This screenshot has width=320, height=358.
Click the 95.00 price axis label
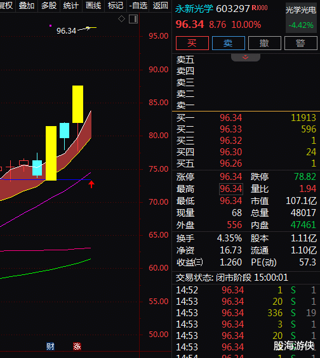coord(159,36)
